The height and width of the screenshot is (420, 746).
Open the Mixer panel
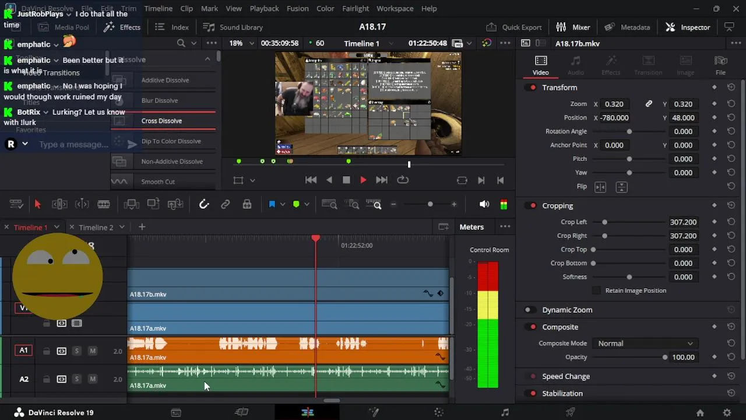coord(573,27)
